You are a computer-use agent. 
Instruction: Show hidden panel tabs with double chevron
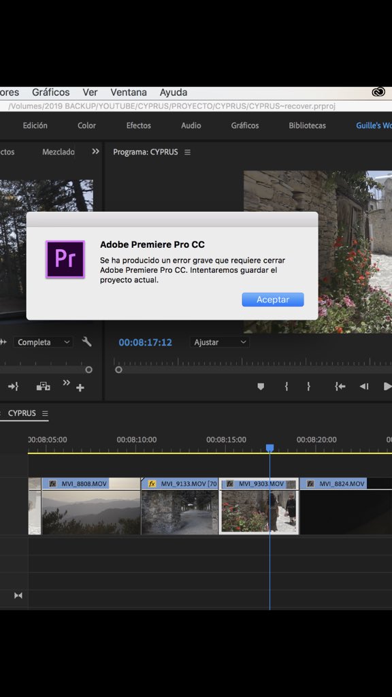[95, 152]
